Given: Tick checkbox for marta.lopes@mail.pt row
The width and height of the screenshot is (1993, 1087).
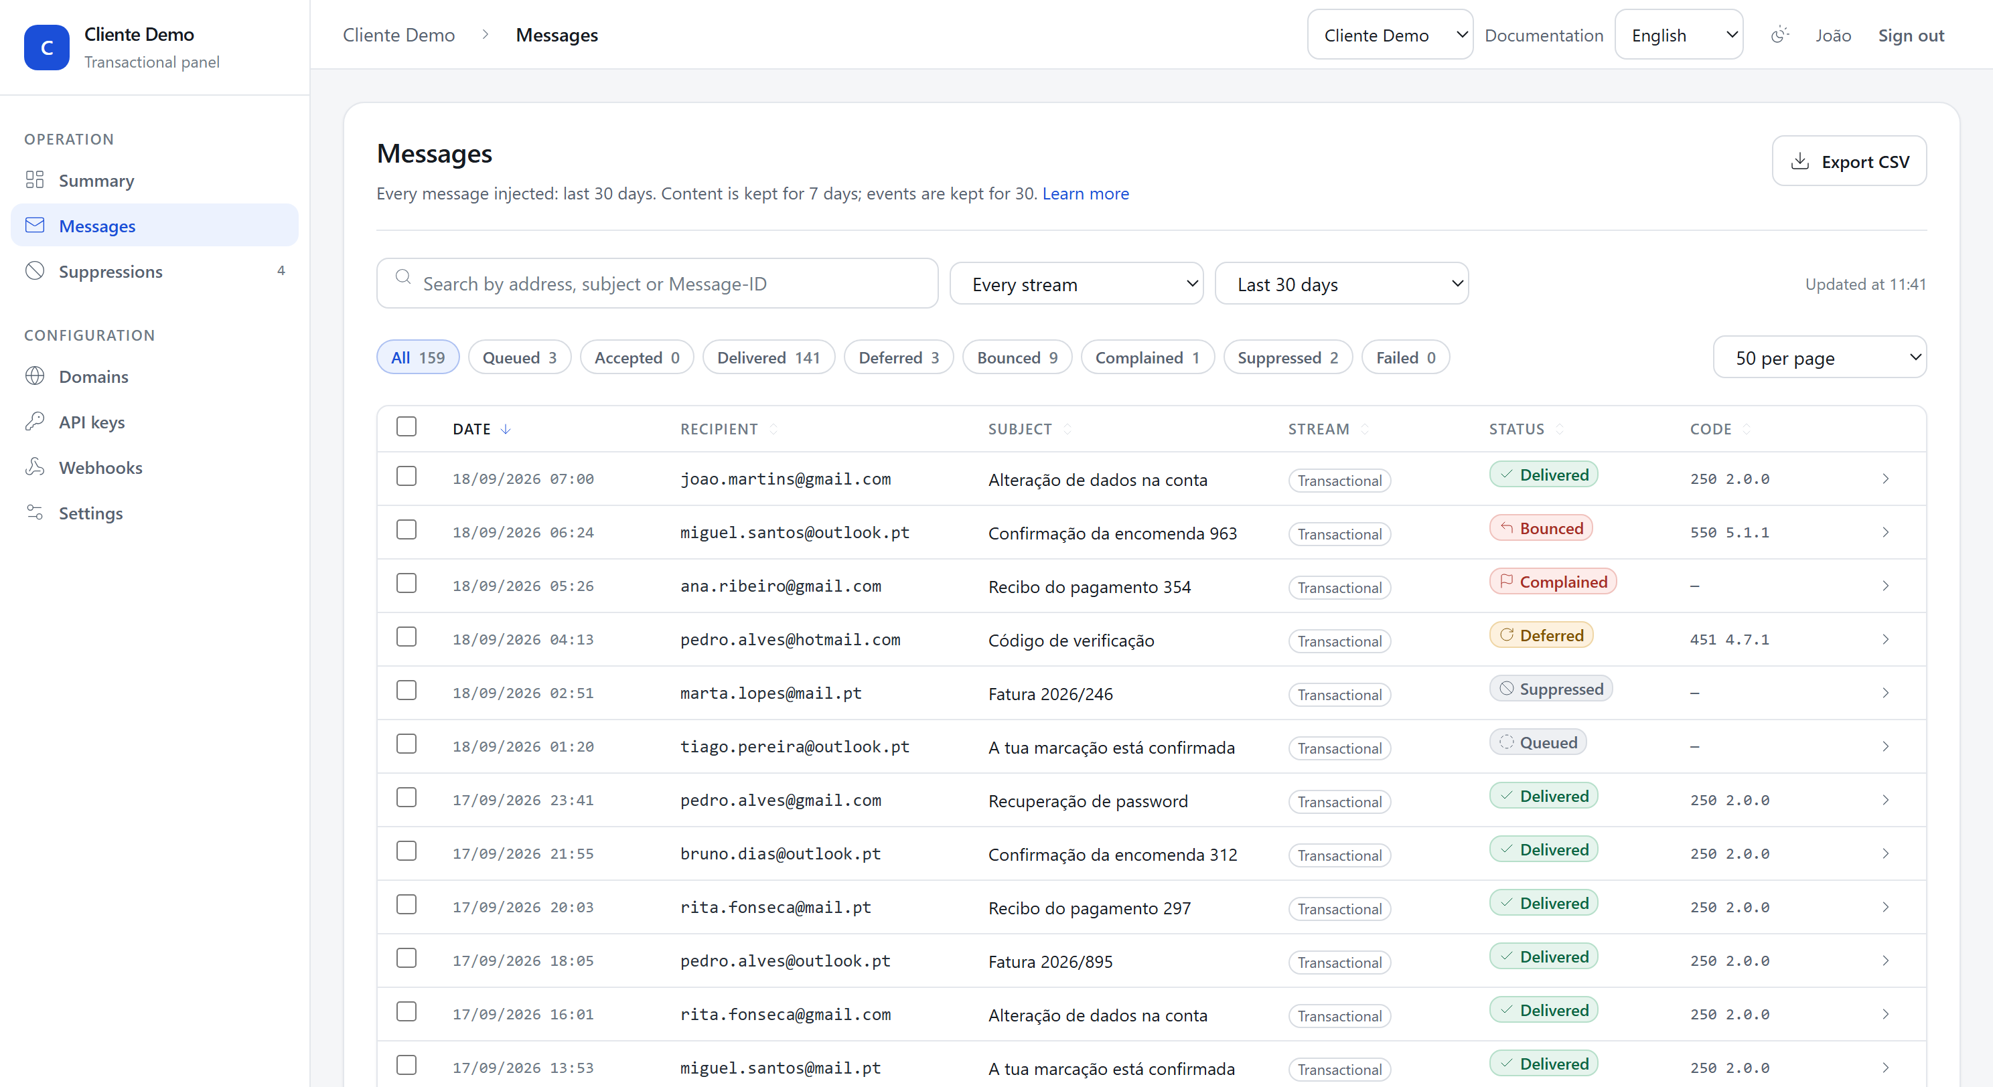Looking at the screenshot, I should pyautogui.click(x=407, y=690).
